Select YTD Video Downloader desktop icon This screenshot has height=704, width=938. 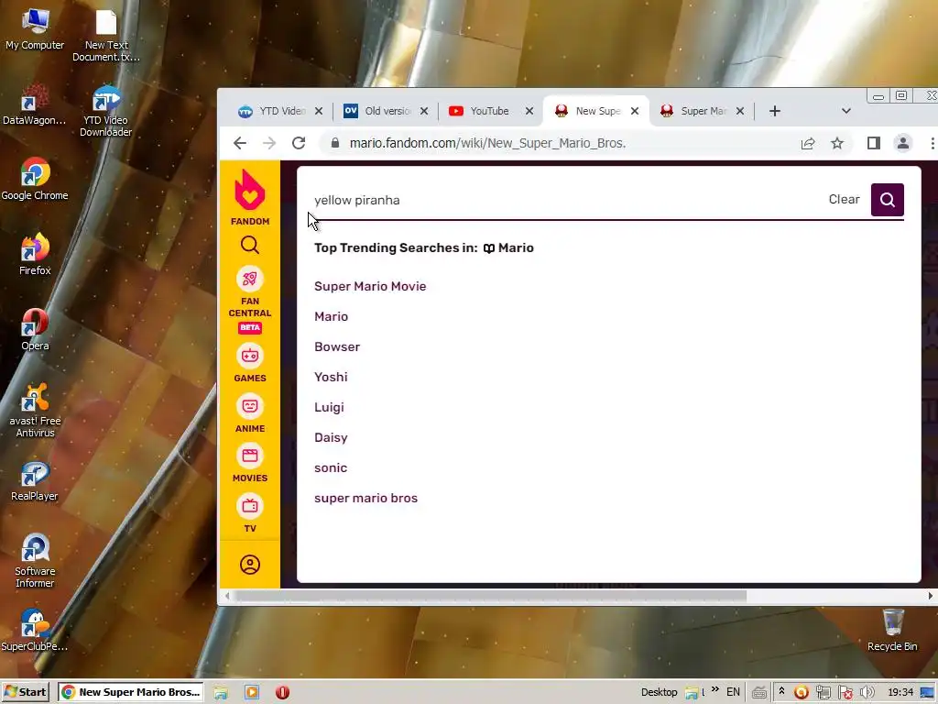coord(106,111)
